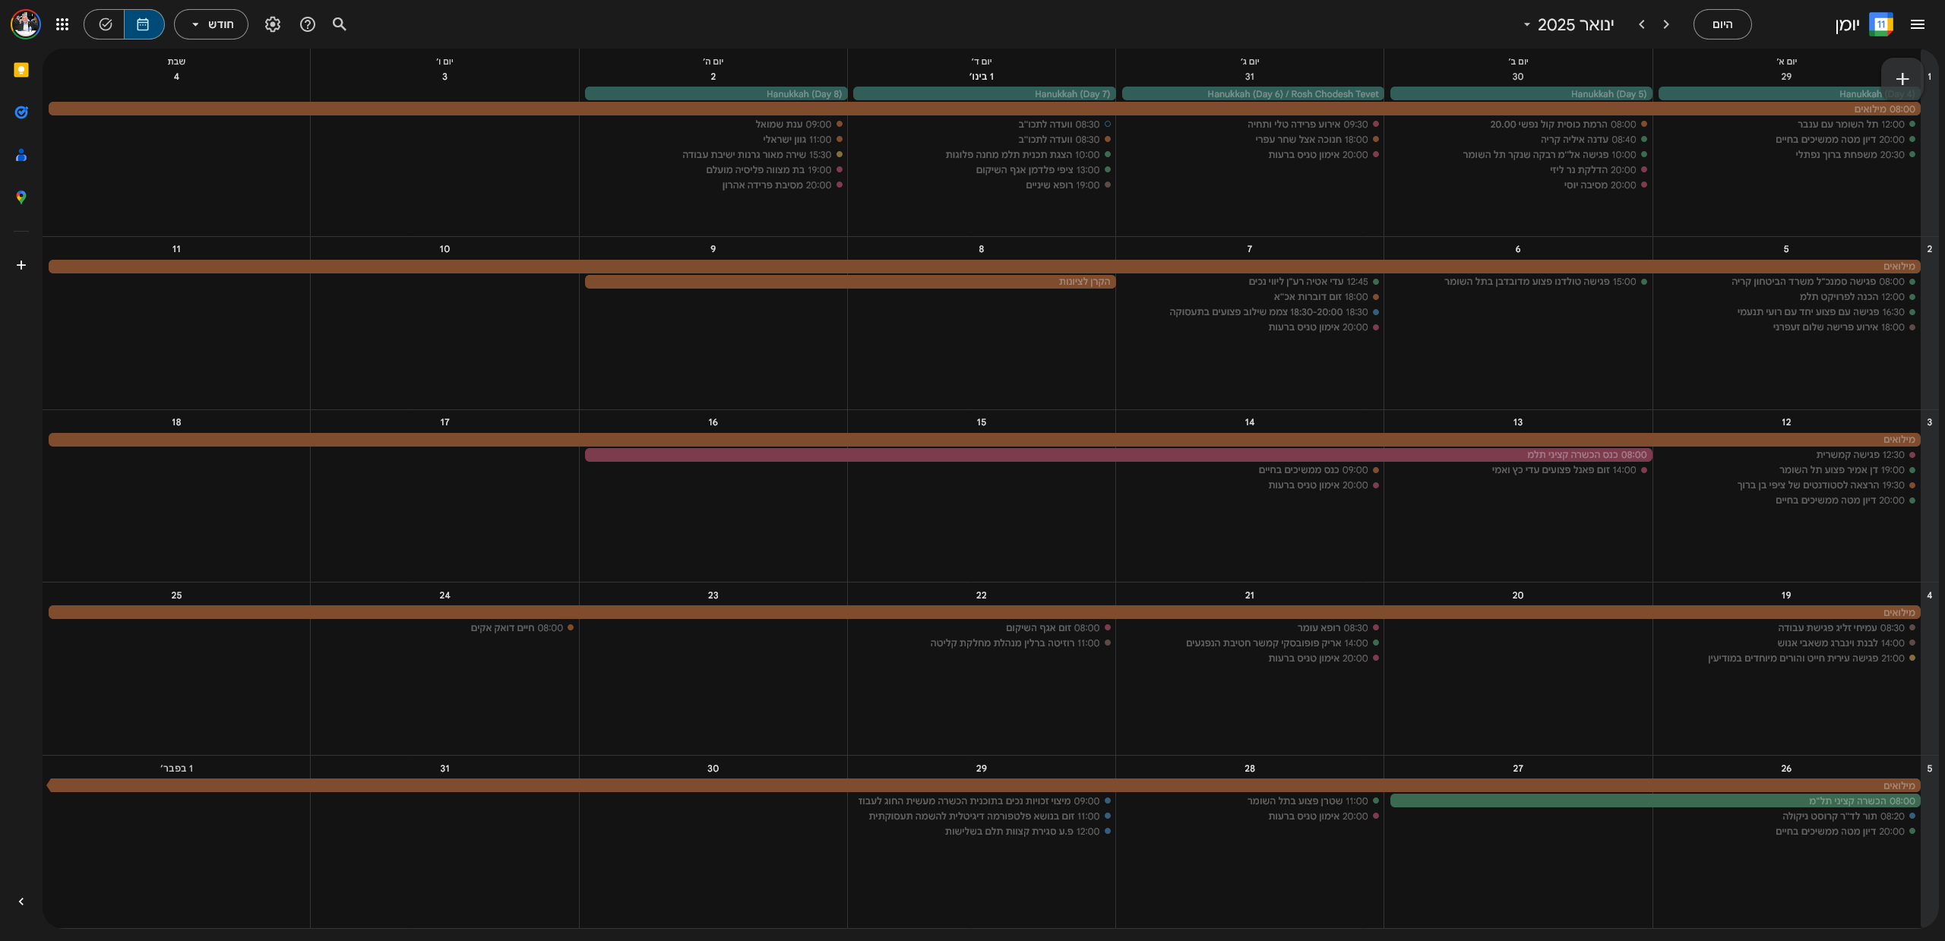Open Google Keep side panel icon

tap(21, 70)
